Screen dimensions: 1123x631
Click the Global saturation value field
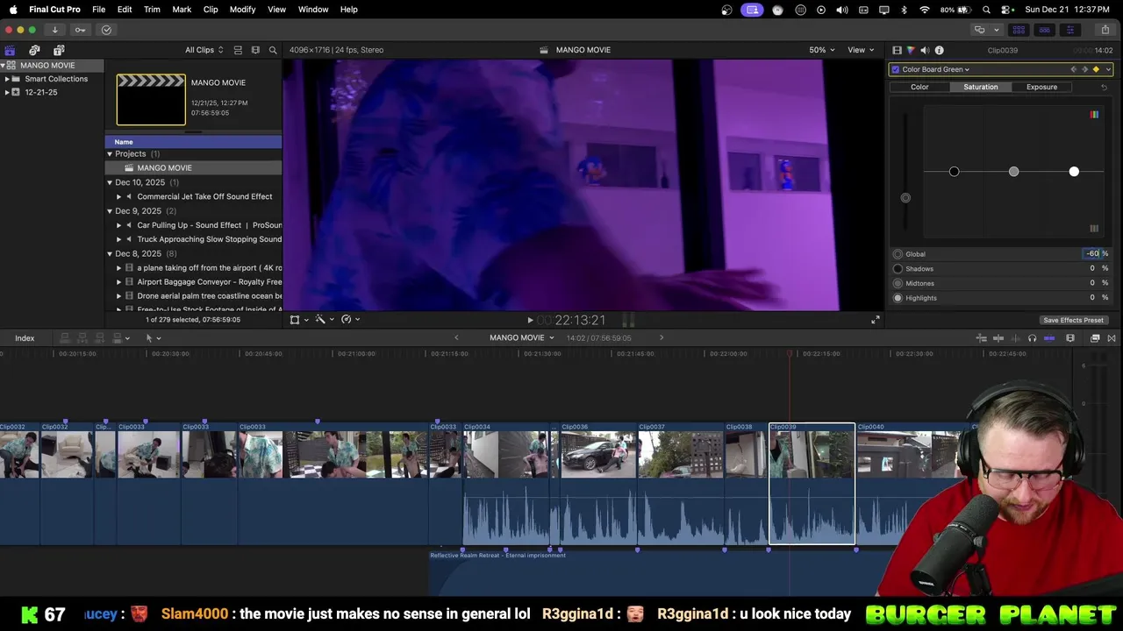coord(1092,254)
